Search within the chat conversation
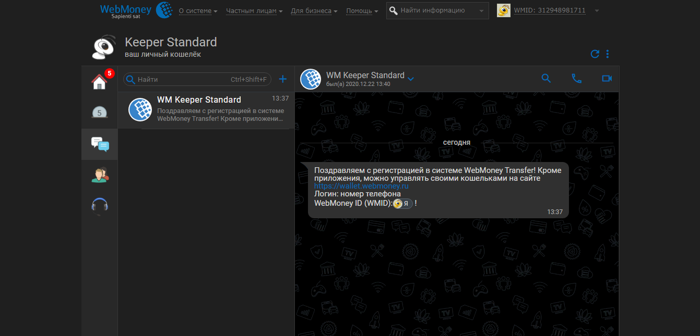Image resolution: width=700 pixels, height=336 pixels. (x=546, y=78)
